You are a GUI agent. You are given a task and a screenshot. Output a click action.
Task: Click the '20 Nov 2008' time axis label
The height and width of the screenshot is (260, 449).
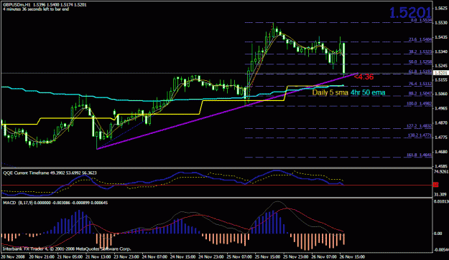coord(14,256)
